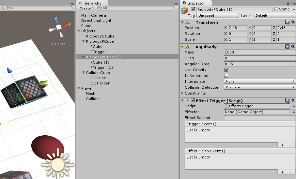Viewport: 296px width, 179px height.
Task: Remove entry from Trigger Event list with minus
Action: coord(291,145)
